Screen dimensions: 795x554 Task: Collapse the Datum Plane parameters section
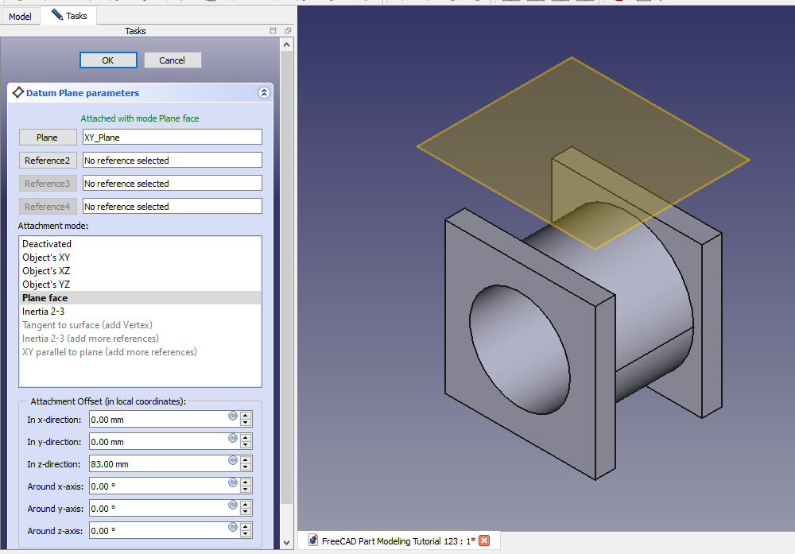264,93
